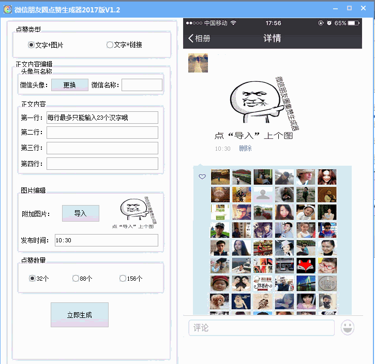Viewport: 375px width, 364px height.
Task: Minimize the 点赞生成器 window
Action: [x=335, y=9]
